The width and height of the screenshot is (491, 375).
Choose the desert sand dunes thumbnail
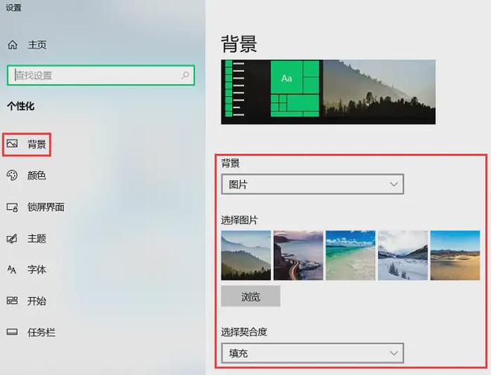point(455,255)
